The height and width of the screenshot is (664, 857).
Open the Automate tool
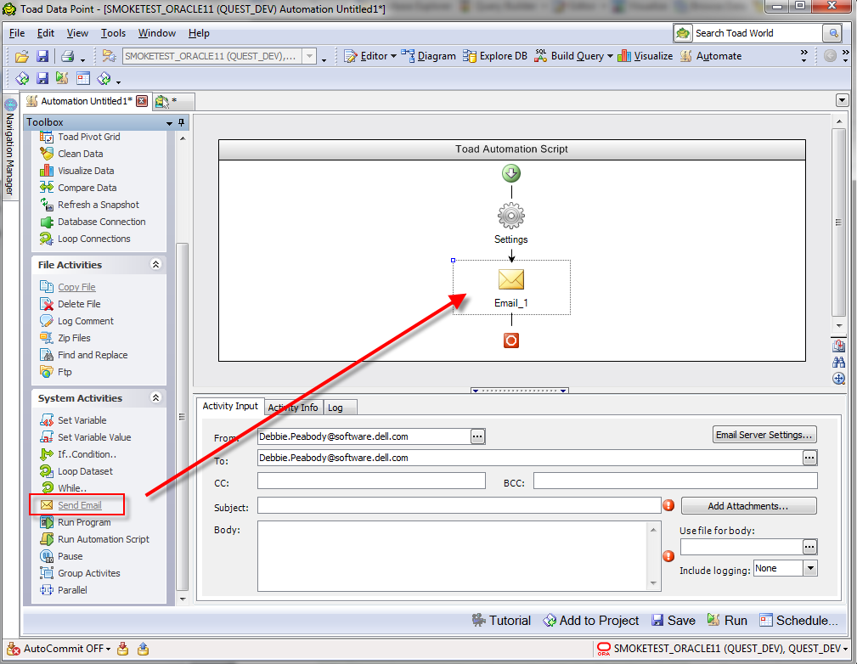pos(711,56)
